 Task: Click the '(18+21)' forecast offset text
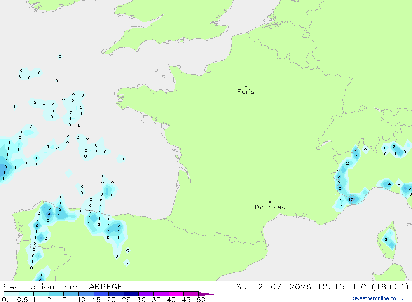(x=391, y=287)
